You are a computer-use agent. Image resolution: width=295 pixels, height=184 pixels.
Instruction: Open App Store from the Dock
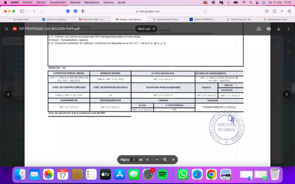tap(119, 174)
